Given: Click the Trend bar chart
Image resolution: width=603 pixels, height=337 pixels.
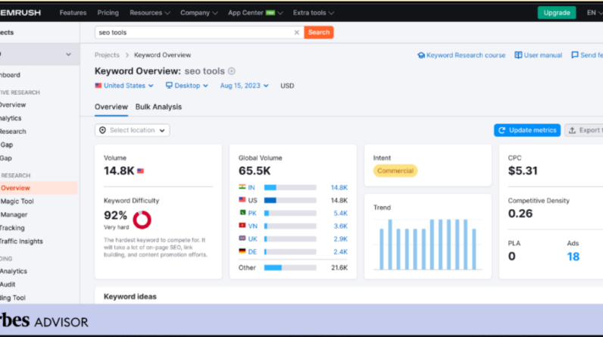Looking at the screenshot, I should 427,245.
